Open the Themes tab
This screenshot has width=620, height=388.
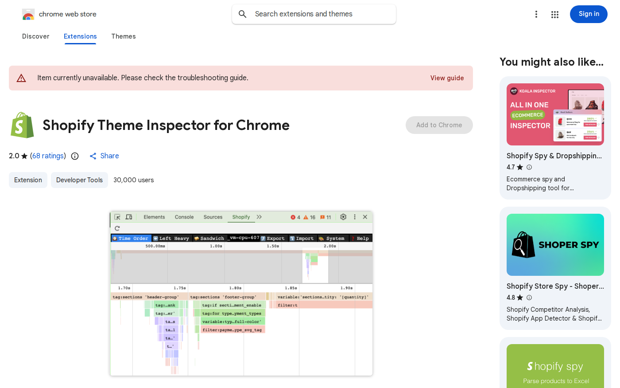coord(124,36)
